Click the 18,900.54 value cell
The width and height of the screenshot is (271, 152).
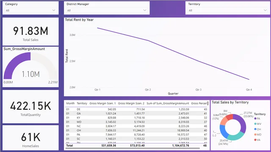[183, 130]
